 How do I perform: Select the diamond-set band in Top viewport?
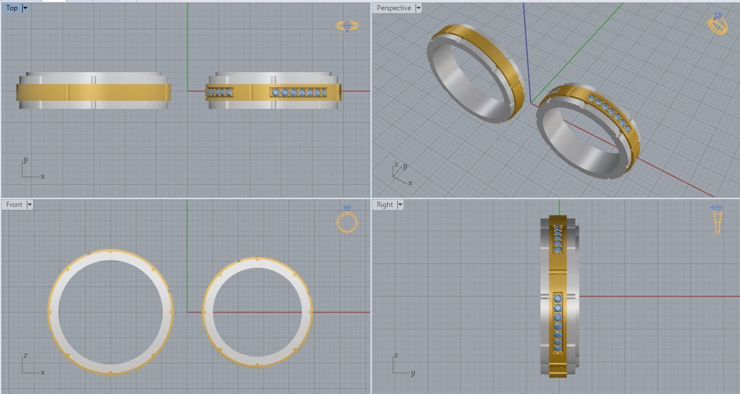click(273, 91)
